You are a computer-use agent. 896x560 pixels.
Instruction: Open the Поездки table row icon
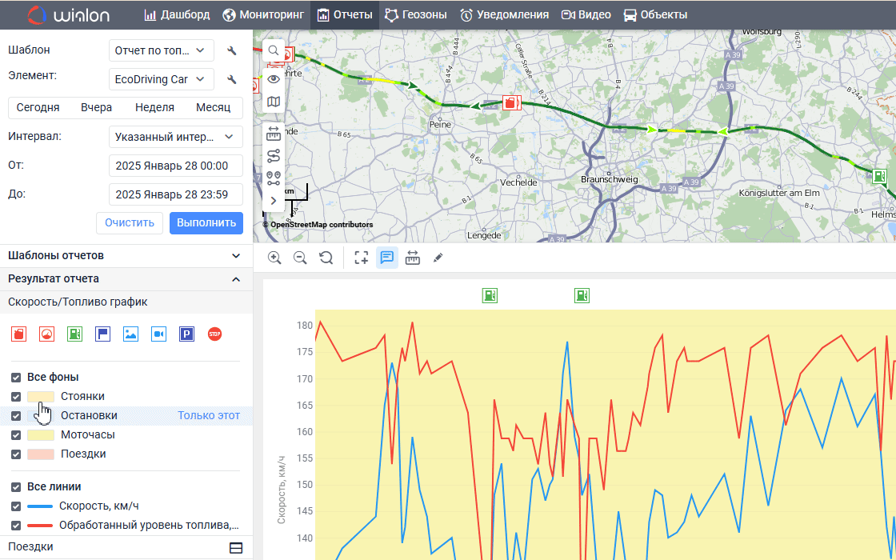tap(236, 547)
